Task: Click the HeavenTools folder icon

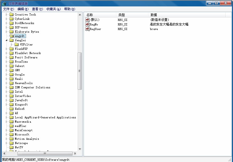Action: click(11, 83)
